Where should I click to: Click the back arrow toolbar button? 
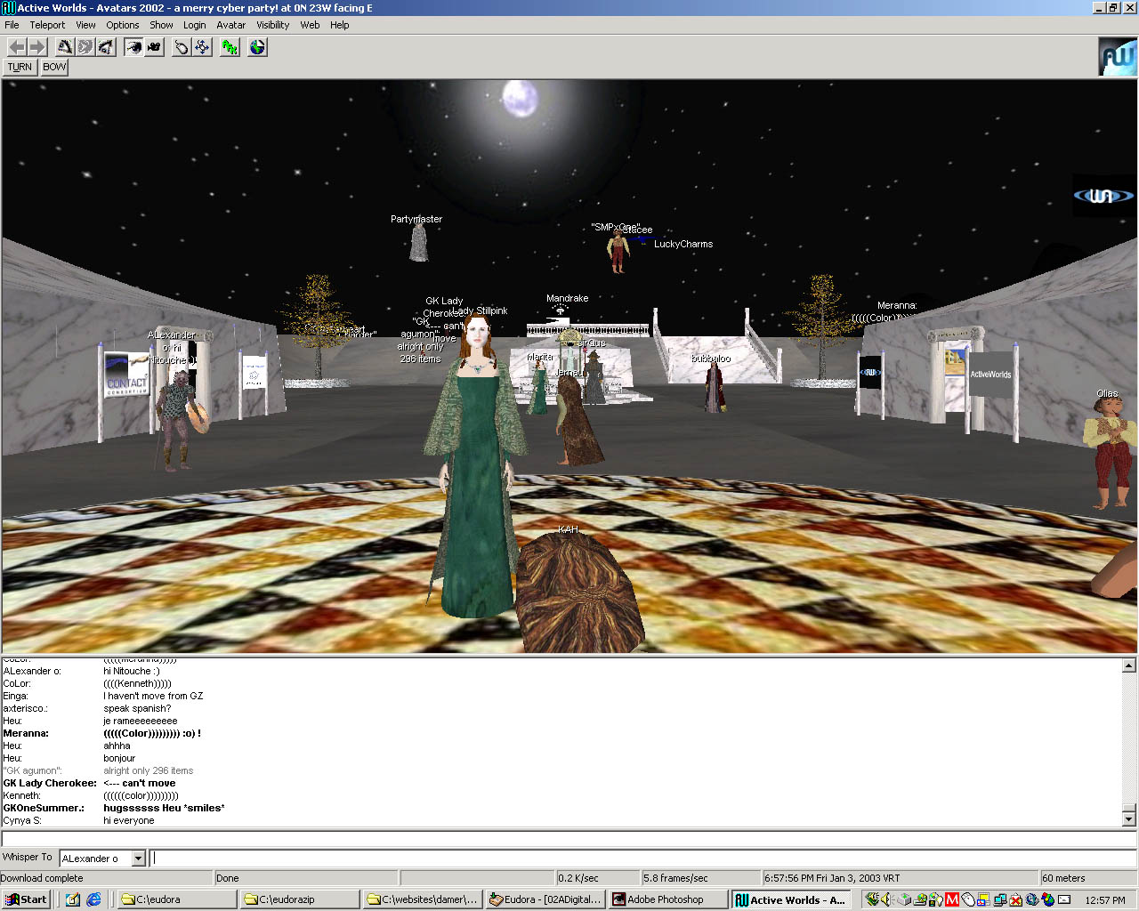[x=16, y=47]
